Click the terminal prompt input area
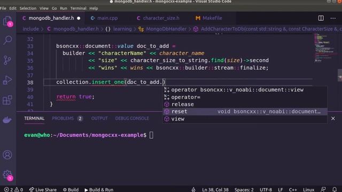 click(151, 135)
